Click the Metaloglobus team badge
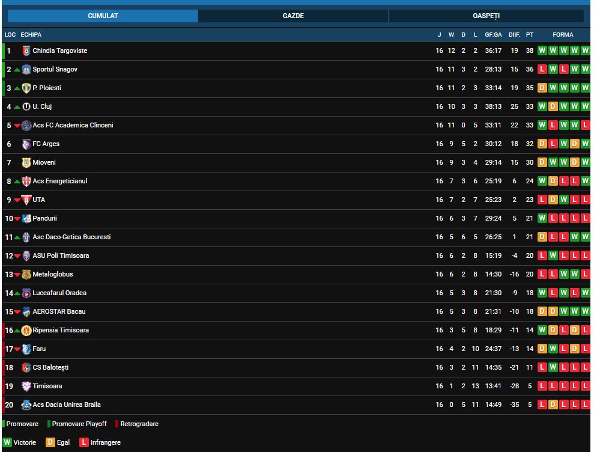The height and width of the screenshot is (452, 594). 26,275
